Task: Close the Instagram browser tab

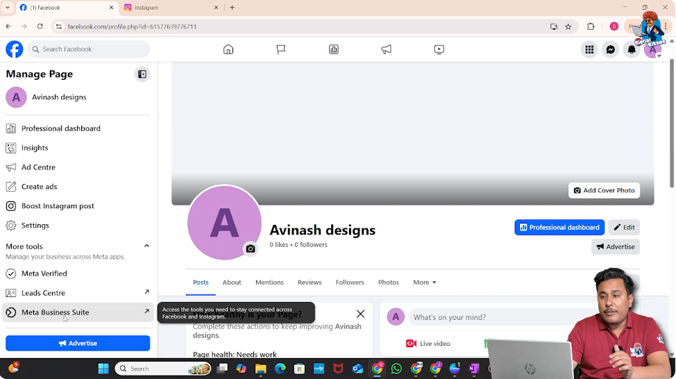Action: (x=216, y=8)
